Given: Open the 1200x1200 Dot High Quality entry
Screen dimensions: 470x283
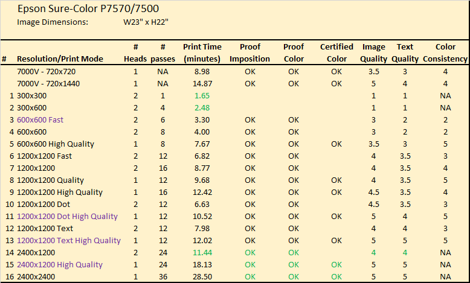Looking at the screenshot, I should [67, 216].
